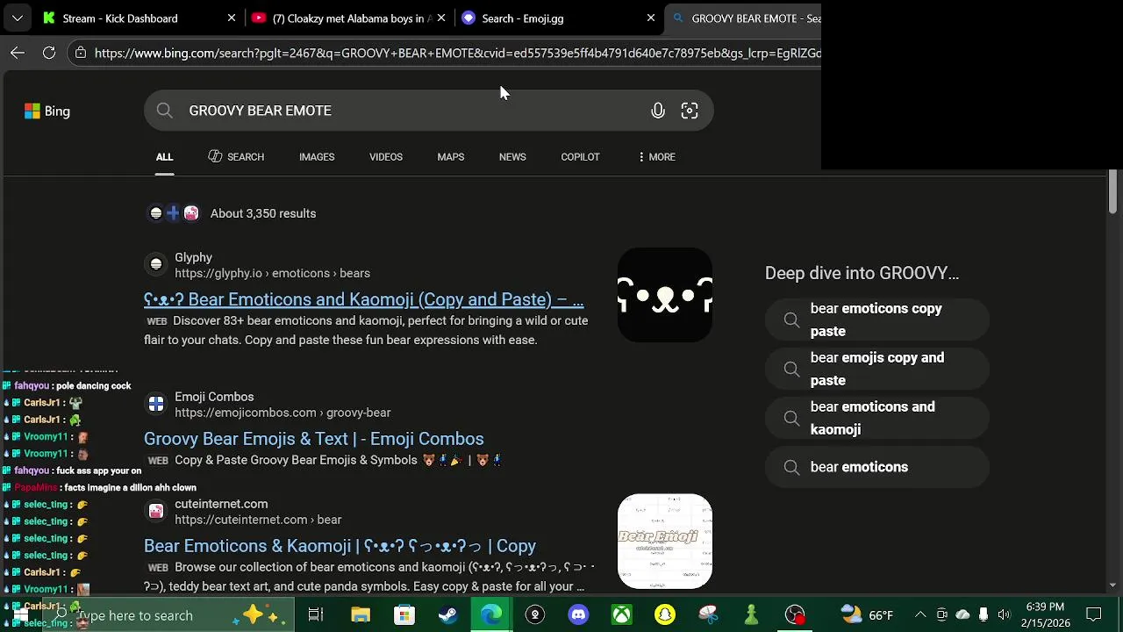Click the search magnifier in Bing search box
The width and height of the screenshot is (1123, 632).
164,111
